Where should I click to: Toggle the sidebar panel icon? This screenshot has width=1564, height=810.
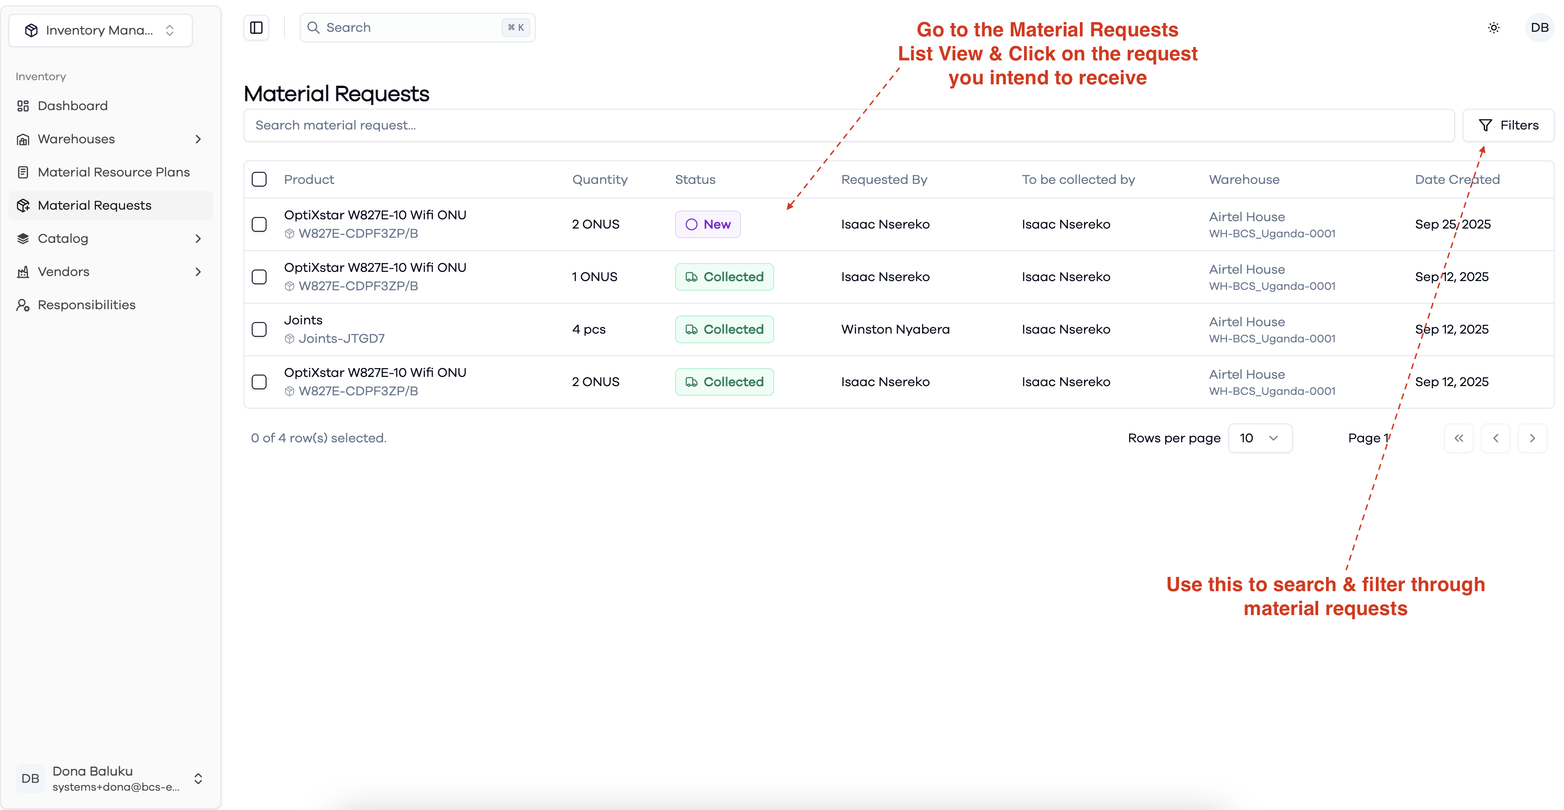click(256, 28)
